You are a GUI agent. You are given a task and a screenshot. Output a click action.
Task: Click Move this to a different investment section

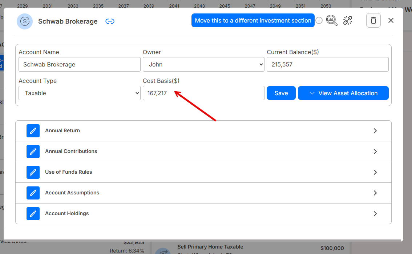click(253, 20)
